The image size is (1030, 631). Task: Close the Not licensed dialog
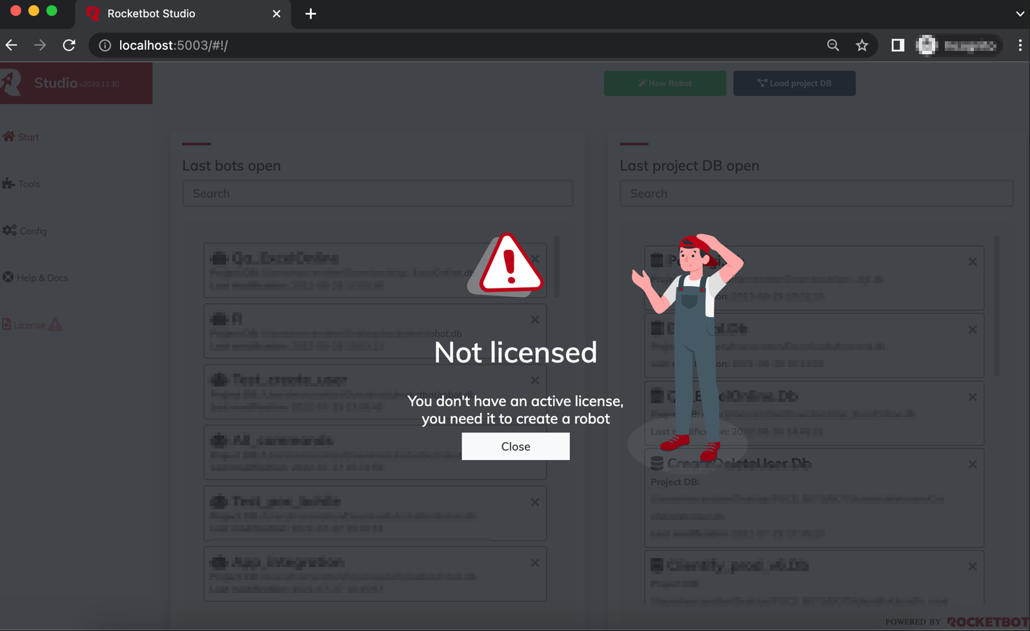pyautogui.click(x=515, y=446)
